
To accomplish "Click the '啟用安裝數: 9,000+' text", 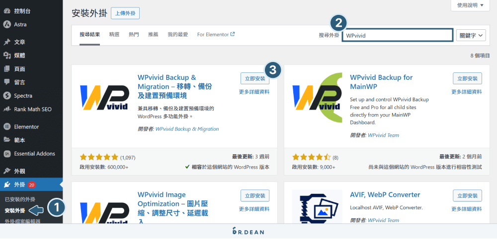I will click(314, 167).
